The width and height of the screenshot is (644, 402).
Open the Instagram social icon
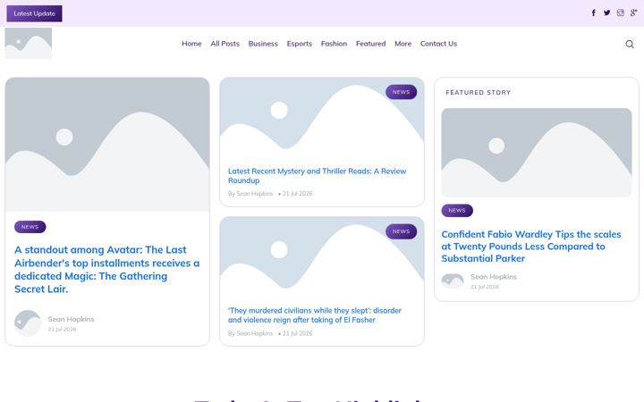pyautogui.click(x=620, y=13)
